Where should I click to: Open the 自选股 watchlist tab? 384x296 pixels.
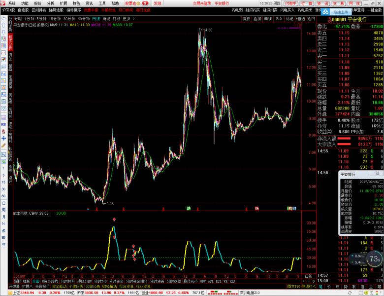[x=23, y=10]
